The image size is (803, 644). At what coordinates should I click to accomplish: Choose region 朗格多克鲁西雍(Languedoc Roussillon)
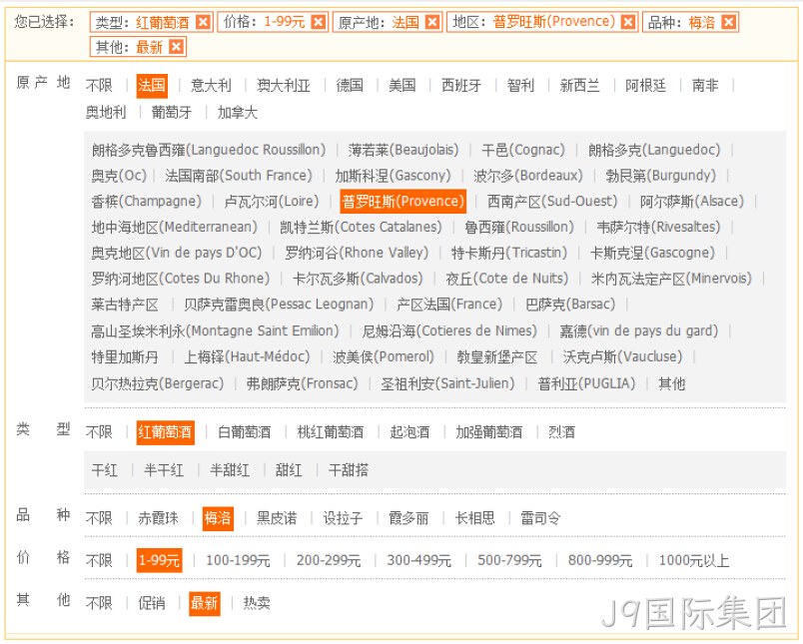(x=209, y=150)
